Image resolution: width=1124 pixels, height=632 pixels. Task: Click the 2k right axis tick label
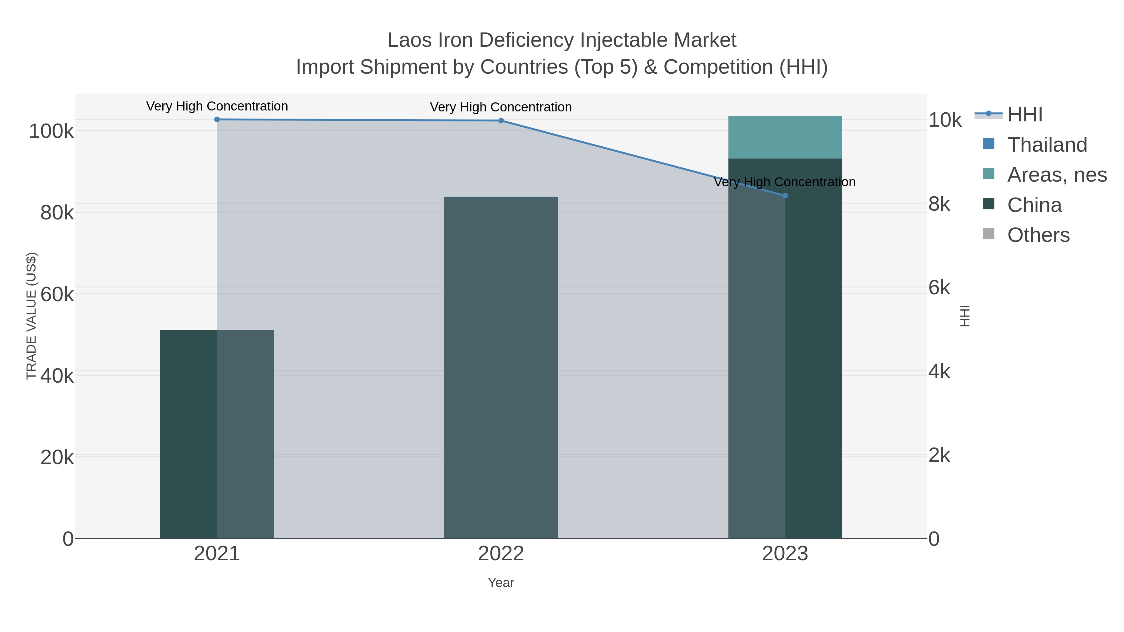(939, 455)
